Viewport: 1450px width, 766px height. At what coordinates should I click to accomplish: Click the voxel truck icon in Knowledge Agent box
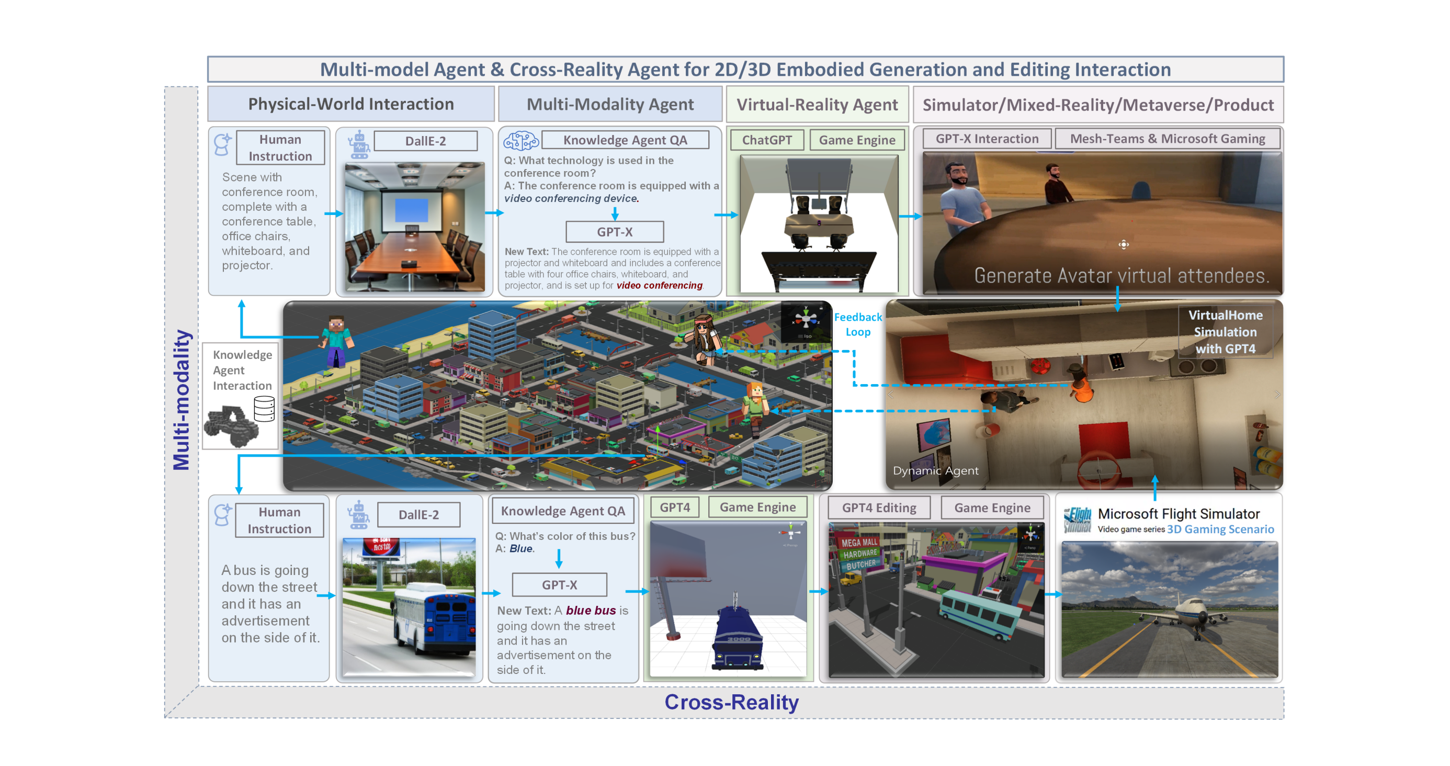coord(231,426)
